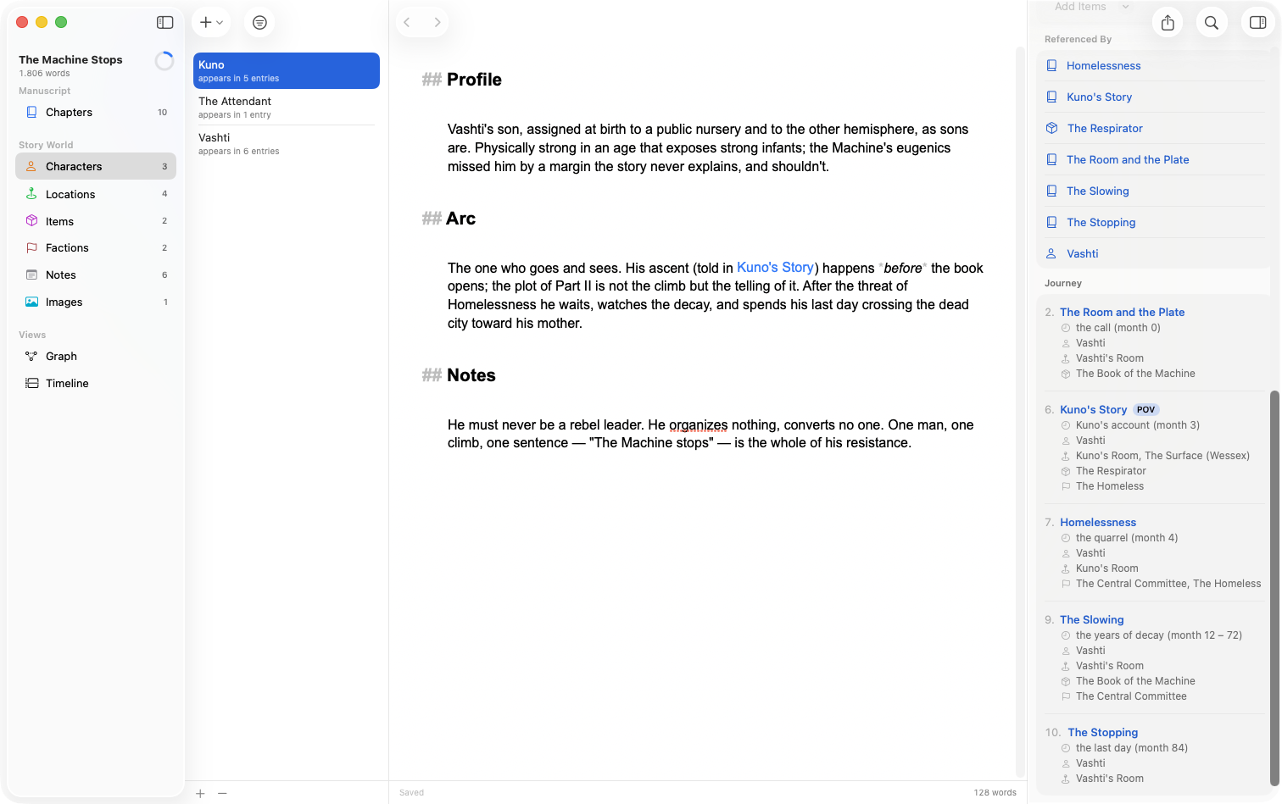Click The Central Committee, The Homeless factions
The height and width of the screenshot is (804, 1282).
(x=1168, y=584)
